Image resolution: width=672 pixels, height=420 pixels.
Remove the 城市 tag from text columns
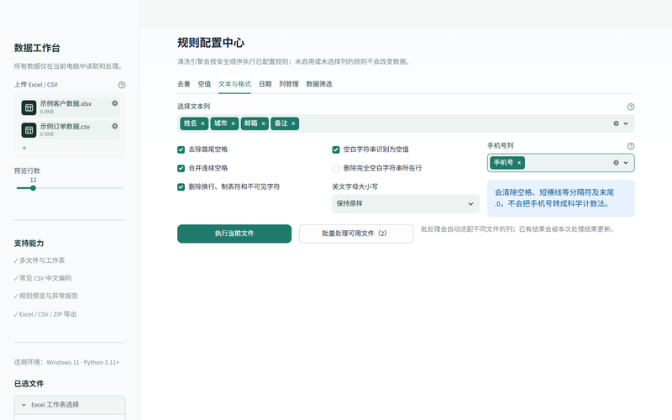click(234, 123)
